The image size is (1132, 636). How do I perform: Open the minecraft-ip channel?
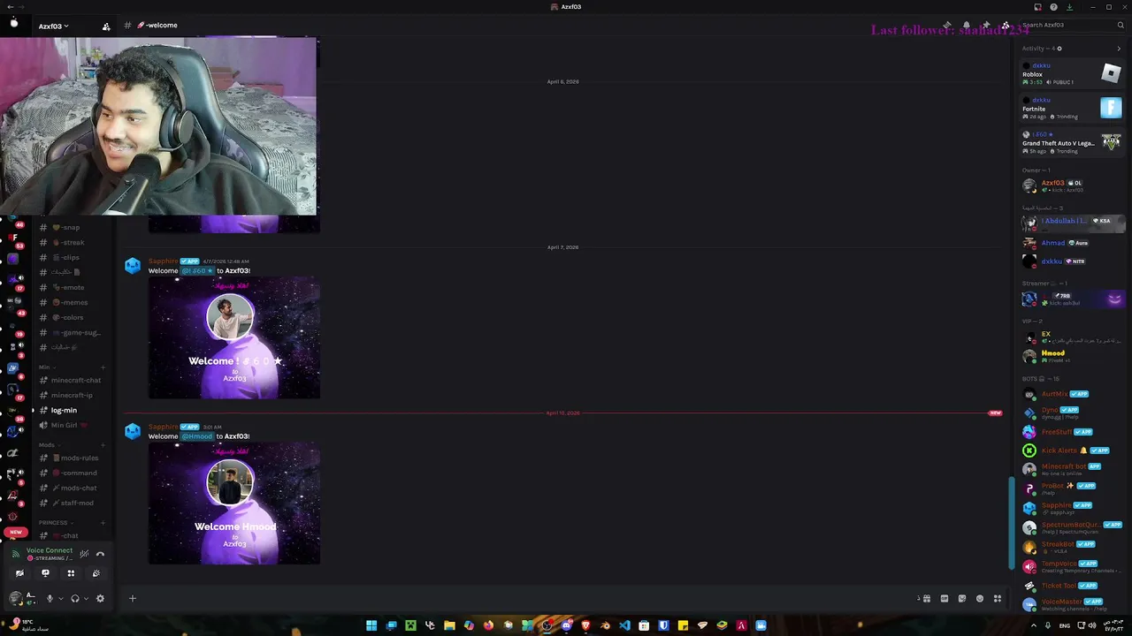[x=73, y=395]
